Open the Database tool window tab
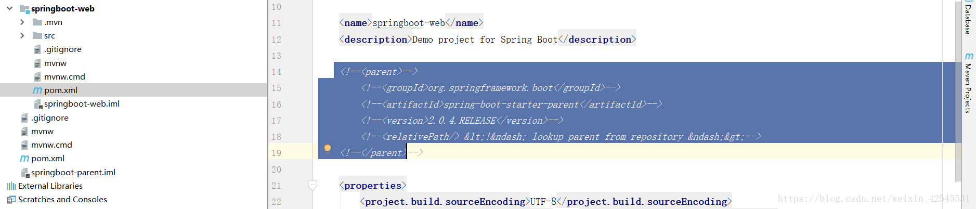Screen dimensions: 976x209 (968, 19)
